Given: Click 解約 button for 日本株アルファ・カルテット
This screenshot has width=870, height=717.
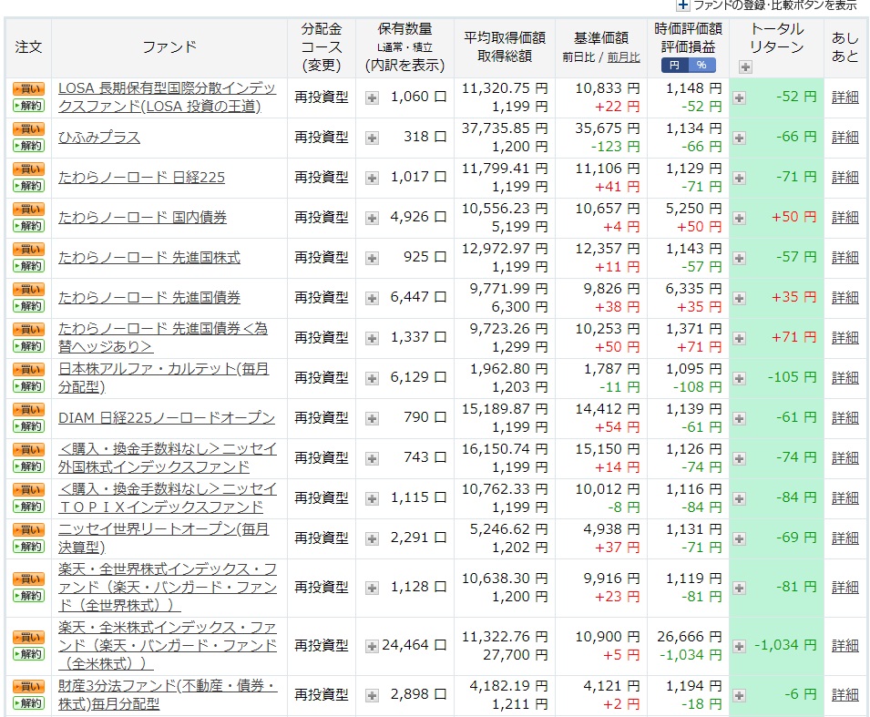Looking at the screenshot, I should coord(28,386).
